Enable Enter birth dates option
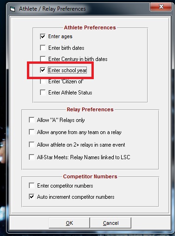This screenshot has height=236, width=175. click(43, 47)
